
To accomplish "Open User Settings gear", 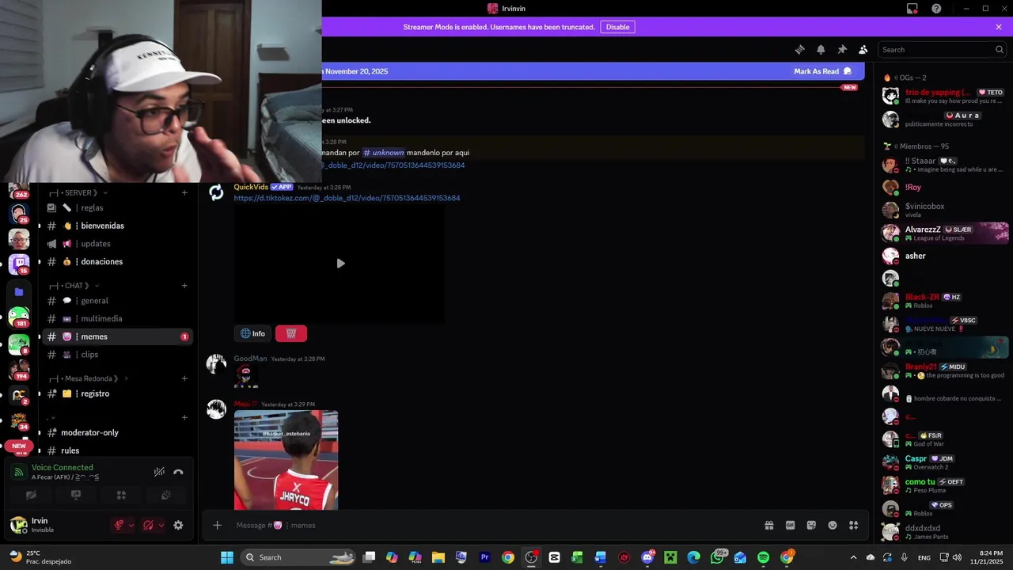I will pos(178,525).
